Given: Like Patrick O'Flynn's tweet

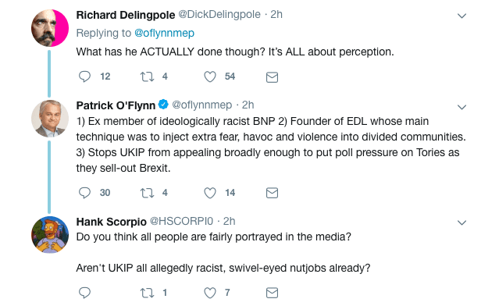Looking at the screenshot, I should click(210, 193).
